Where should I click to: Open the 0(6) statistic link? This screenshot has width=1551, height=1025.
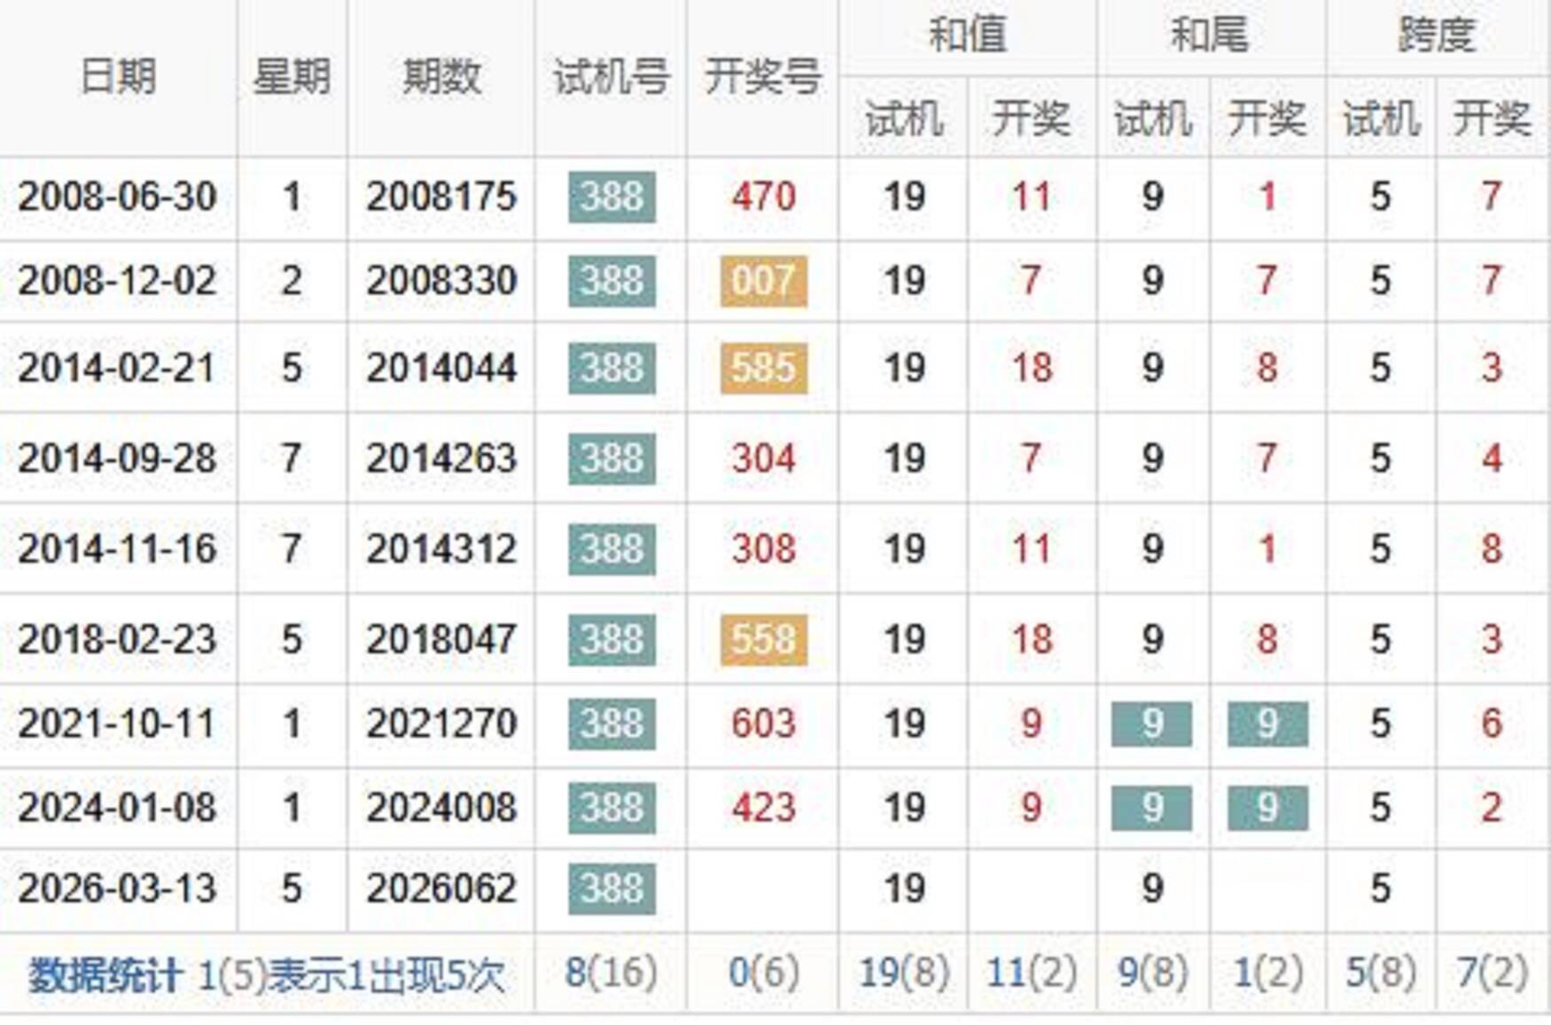click(x=763, y=973)
